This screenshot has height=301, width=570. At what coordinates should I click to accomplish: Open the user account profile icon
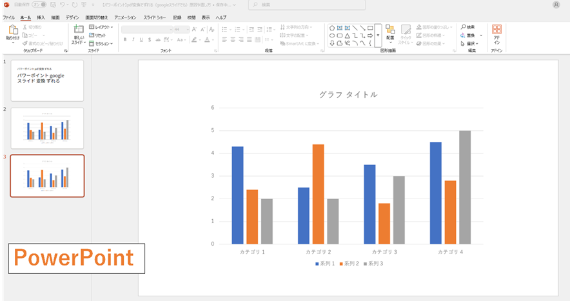click(x=556, y=5)
